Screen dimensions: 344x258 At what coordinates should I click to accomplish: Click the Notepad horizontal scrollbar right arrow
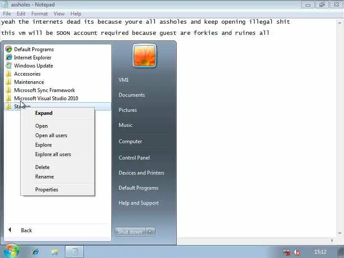332,240
